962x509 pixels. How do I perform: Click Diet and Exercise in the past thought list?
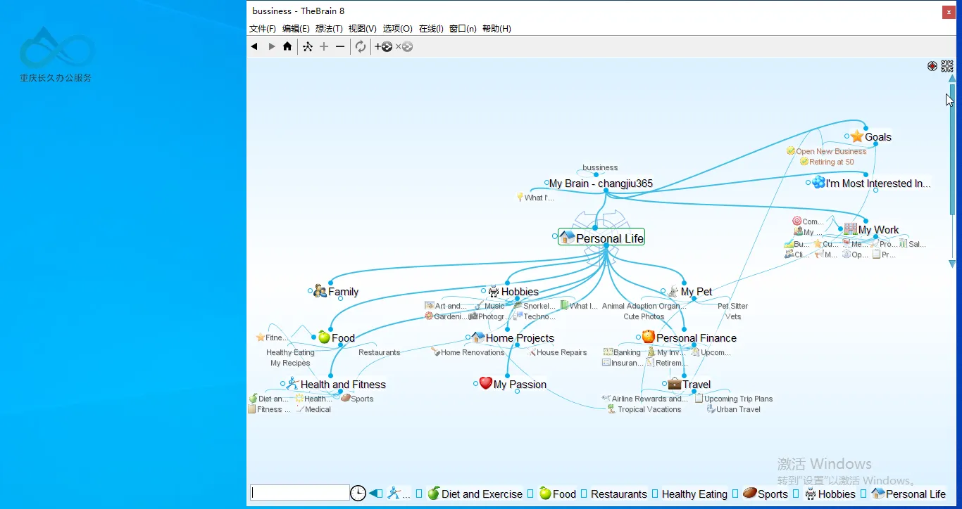[475, 494]
